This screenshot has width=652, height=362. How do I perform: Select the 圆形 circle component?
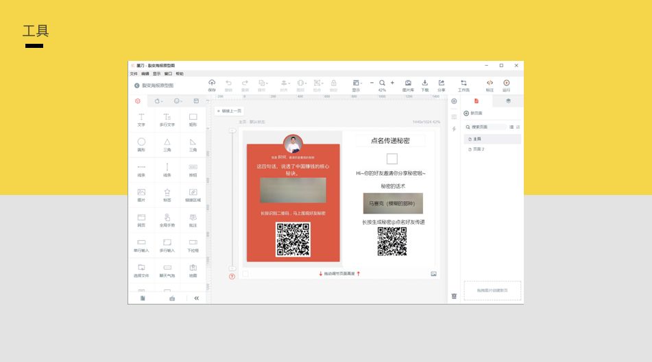(x=141, y=144)
